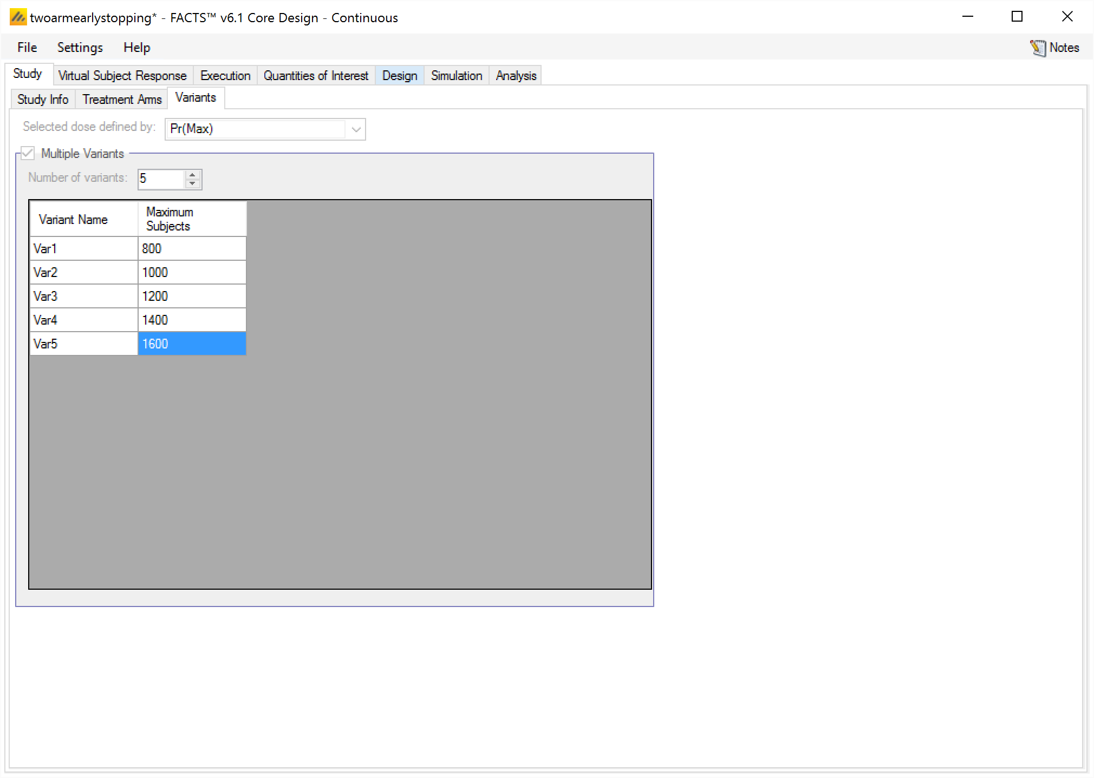Image resolution: width=1094 pixels, height=778 pixels.
Task: Expand the Selected dose Pr(Max) dropdown
Action: tap(356, 129)
